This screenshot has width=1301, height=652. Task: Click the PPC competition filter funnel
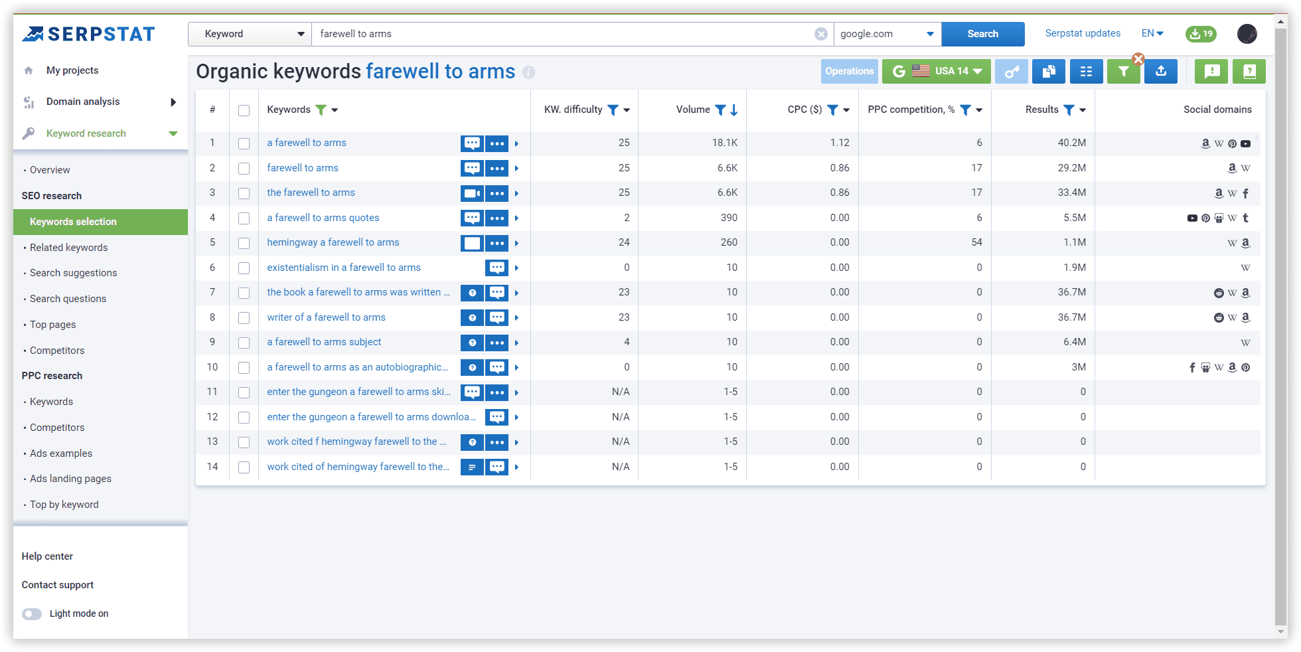point(965,110)
